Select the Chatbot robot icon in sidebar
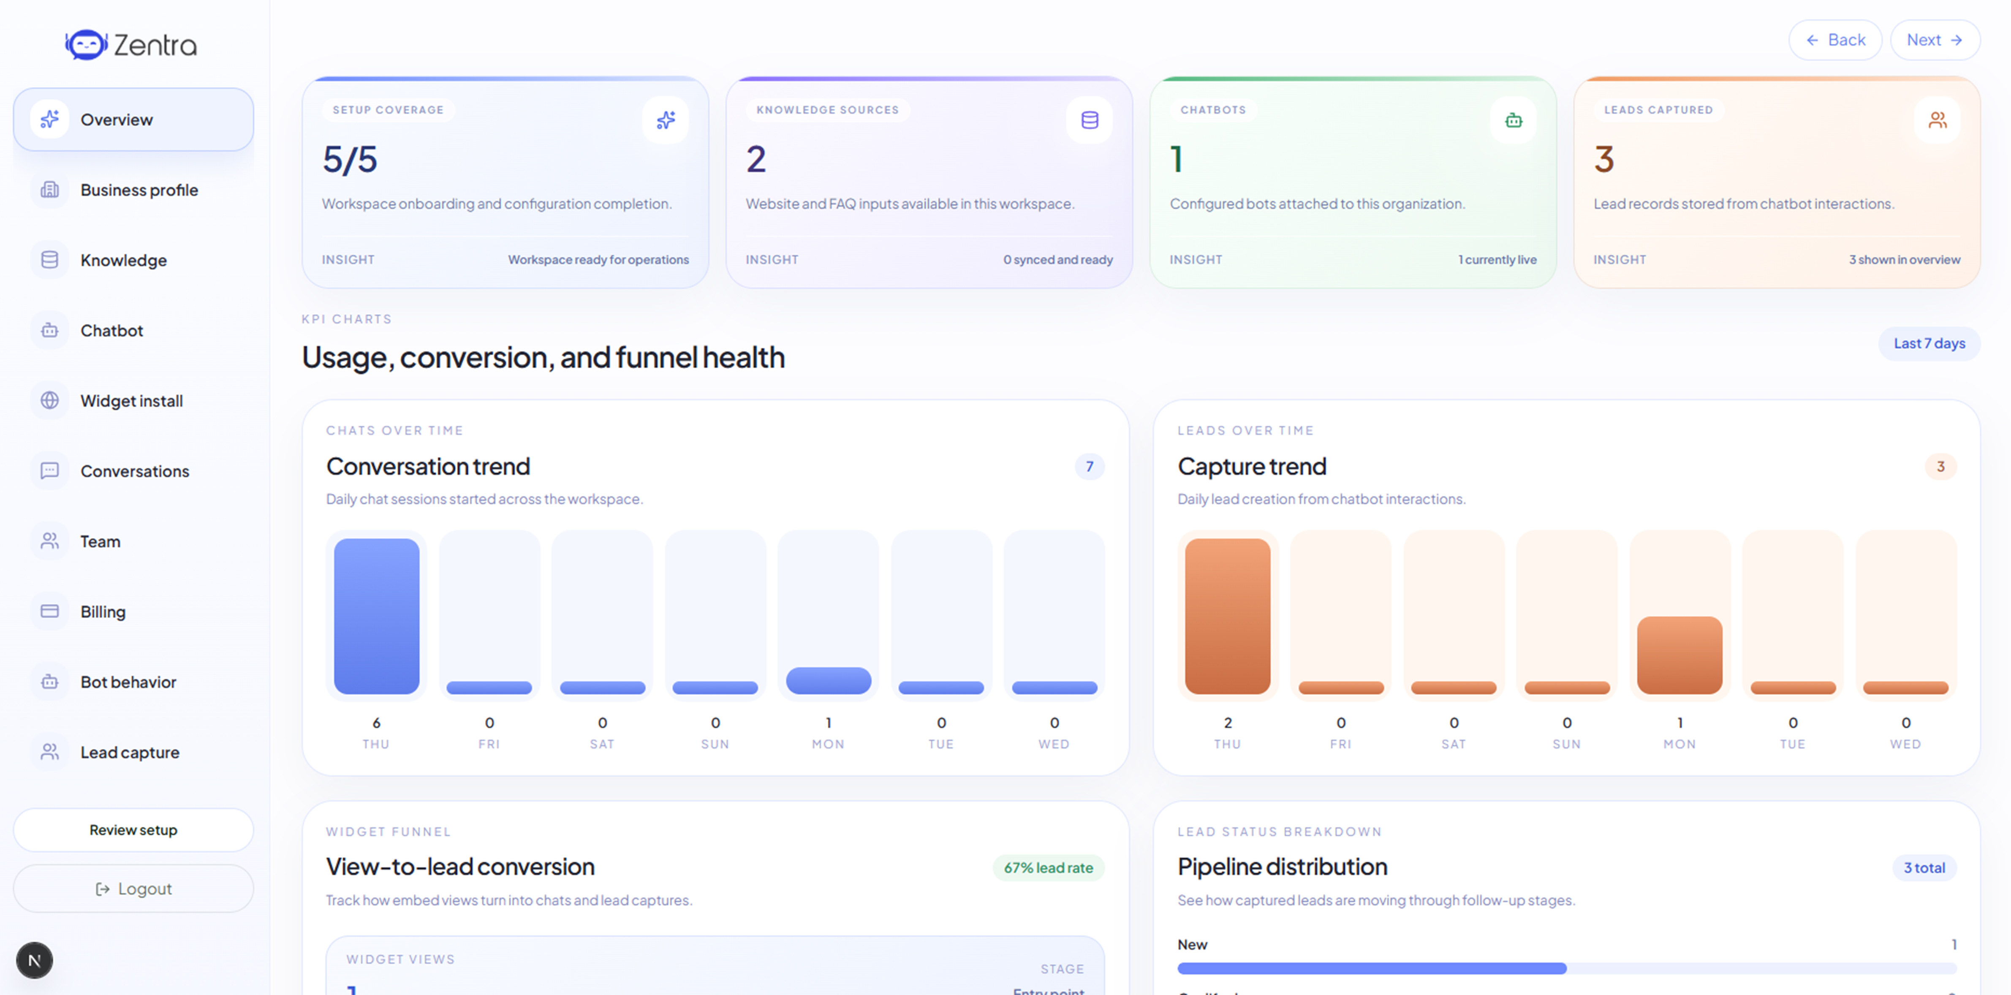2011x995 pixels. coord(50,330)
